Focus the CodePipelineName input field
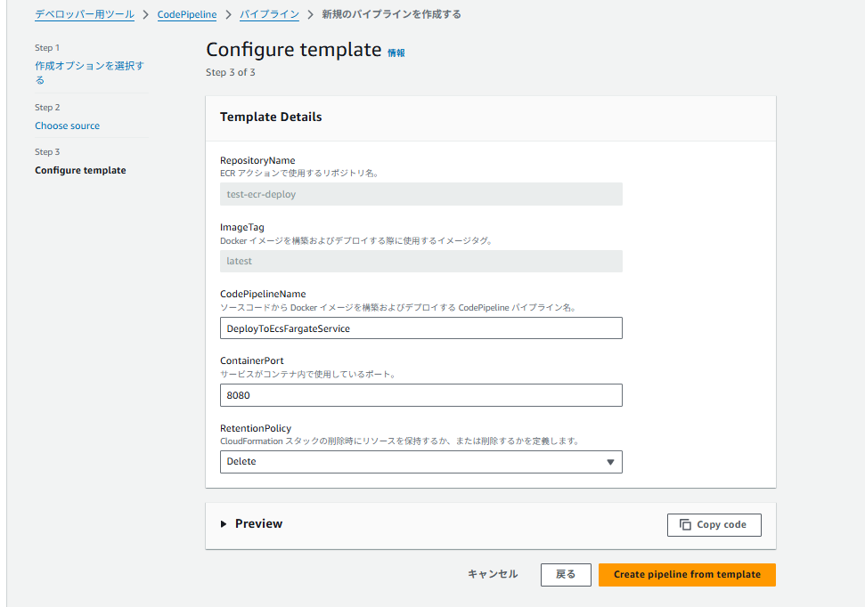 coord(420,328)
